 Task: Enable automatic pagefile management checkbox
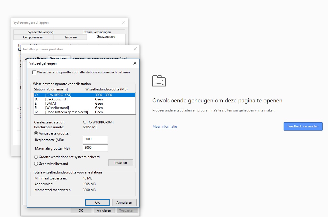[x=34, y=73]
